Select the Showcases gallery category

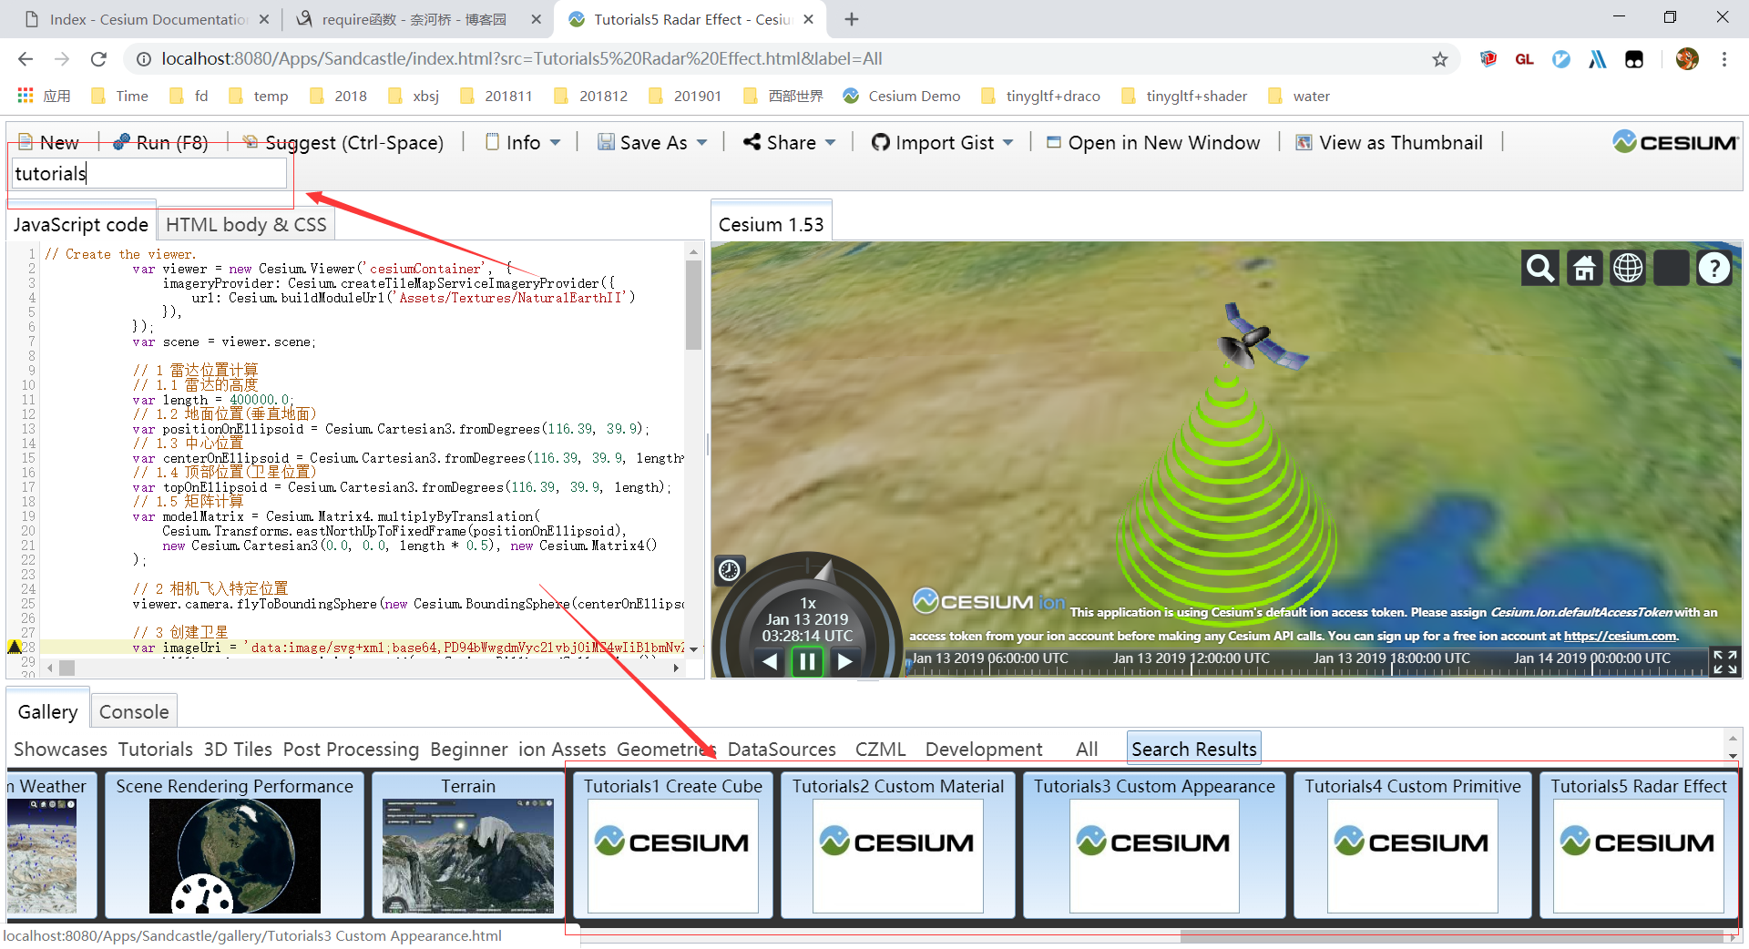tap(60, 749)
